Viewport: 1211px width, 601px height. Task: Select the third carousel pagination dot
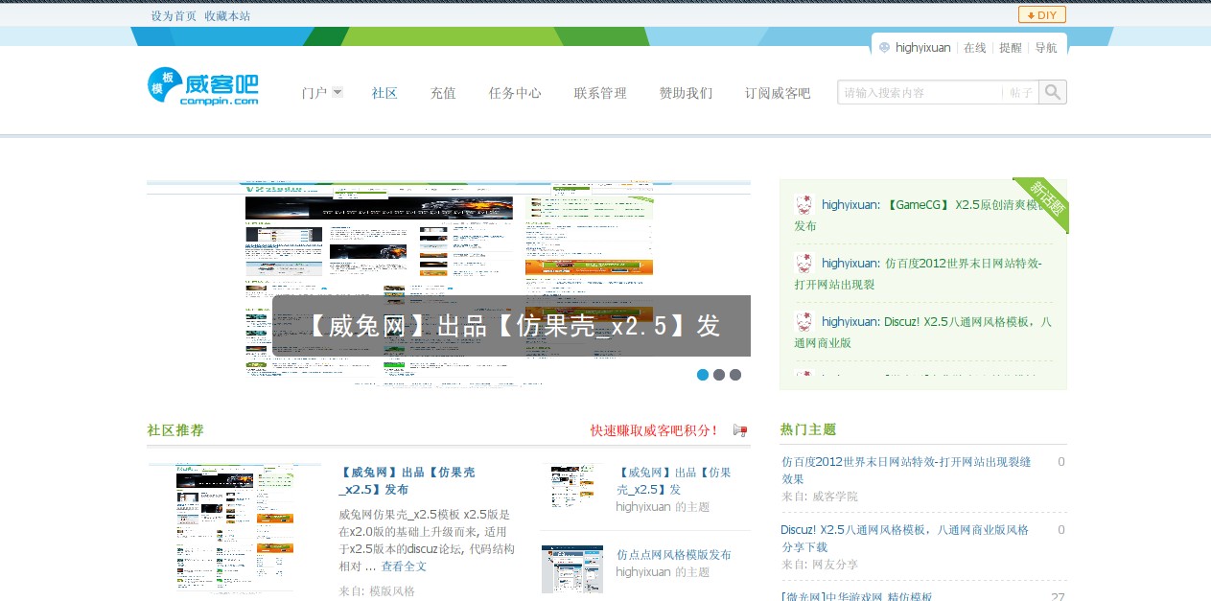click(x=734, y=375)
